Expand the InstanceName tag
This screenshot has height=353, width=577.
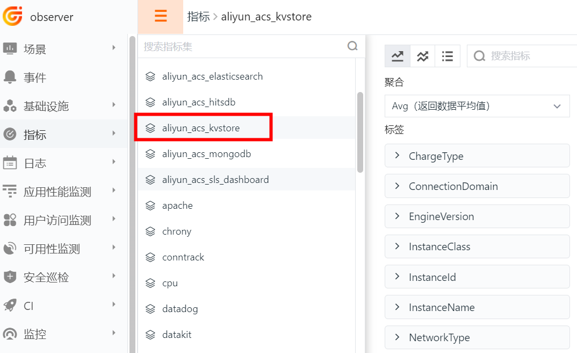tap(477, 307)
